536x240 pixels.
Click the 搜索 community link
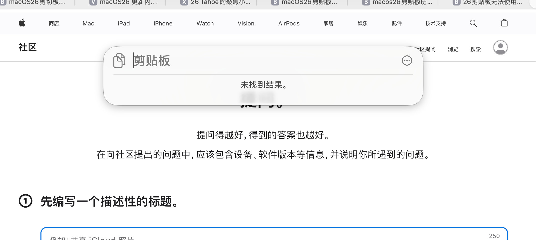(x=475, y=49)
